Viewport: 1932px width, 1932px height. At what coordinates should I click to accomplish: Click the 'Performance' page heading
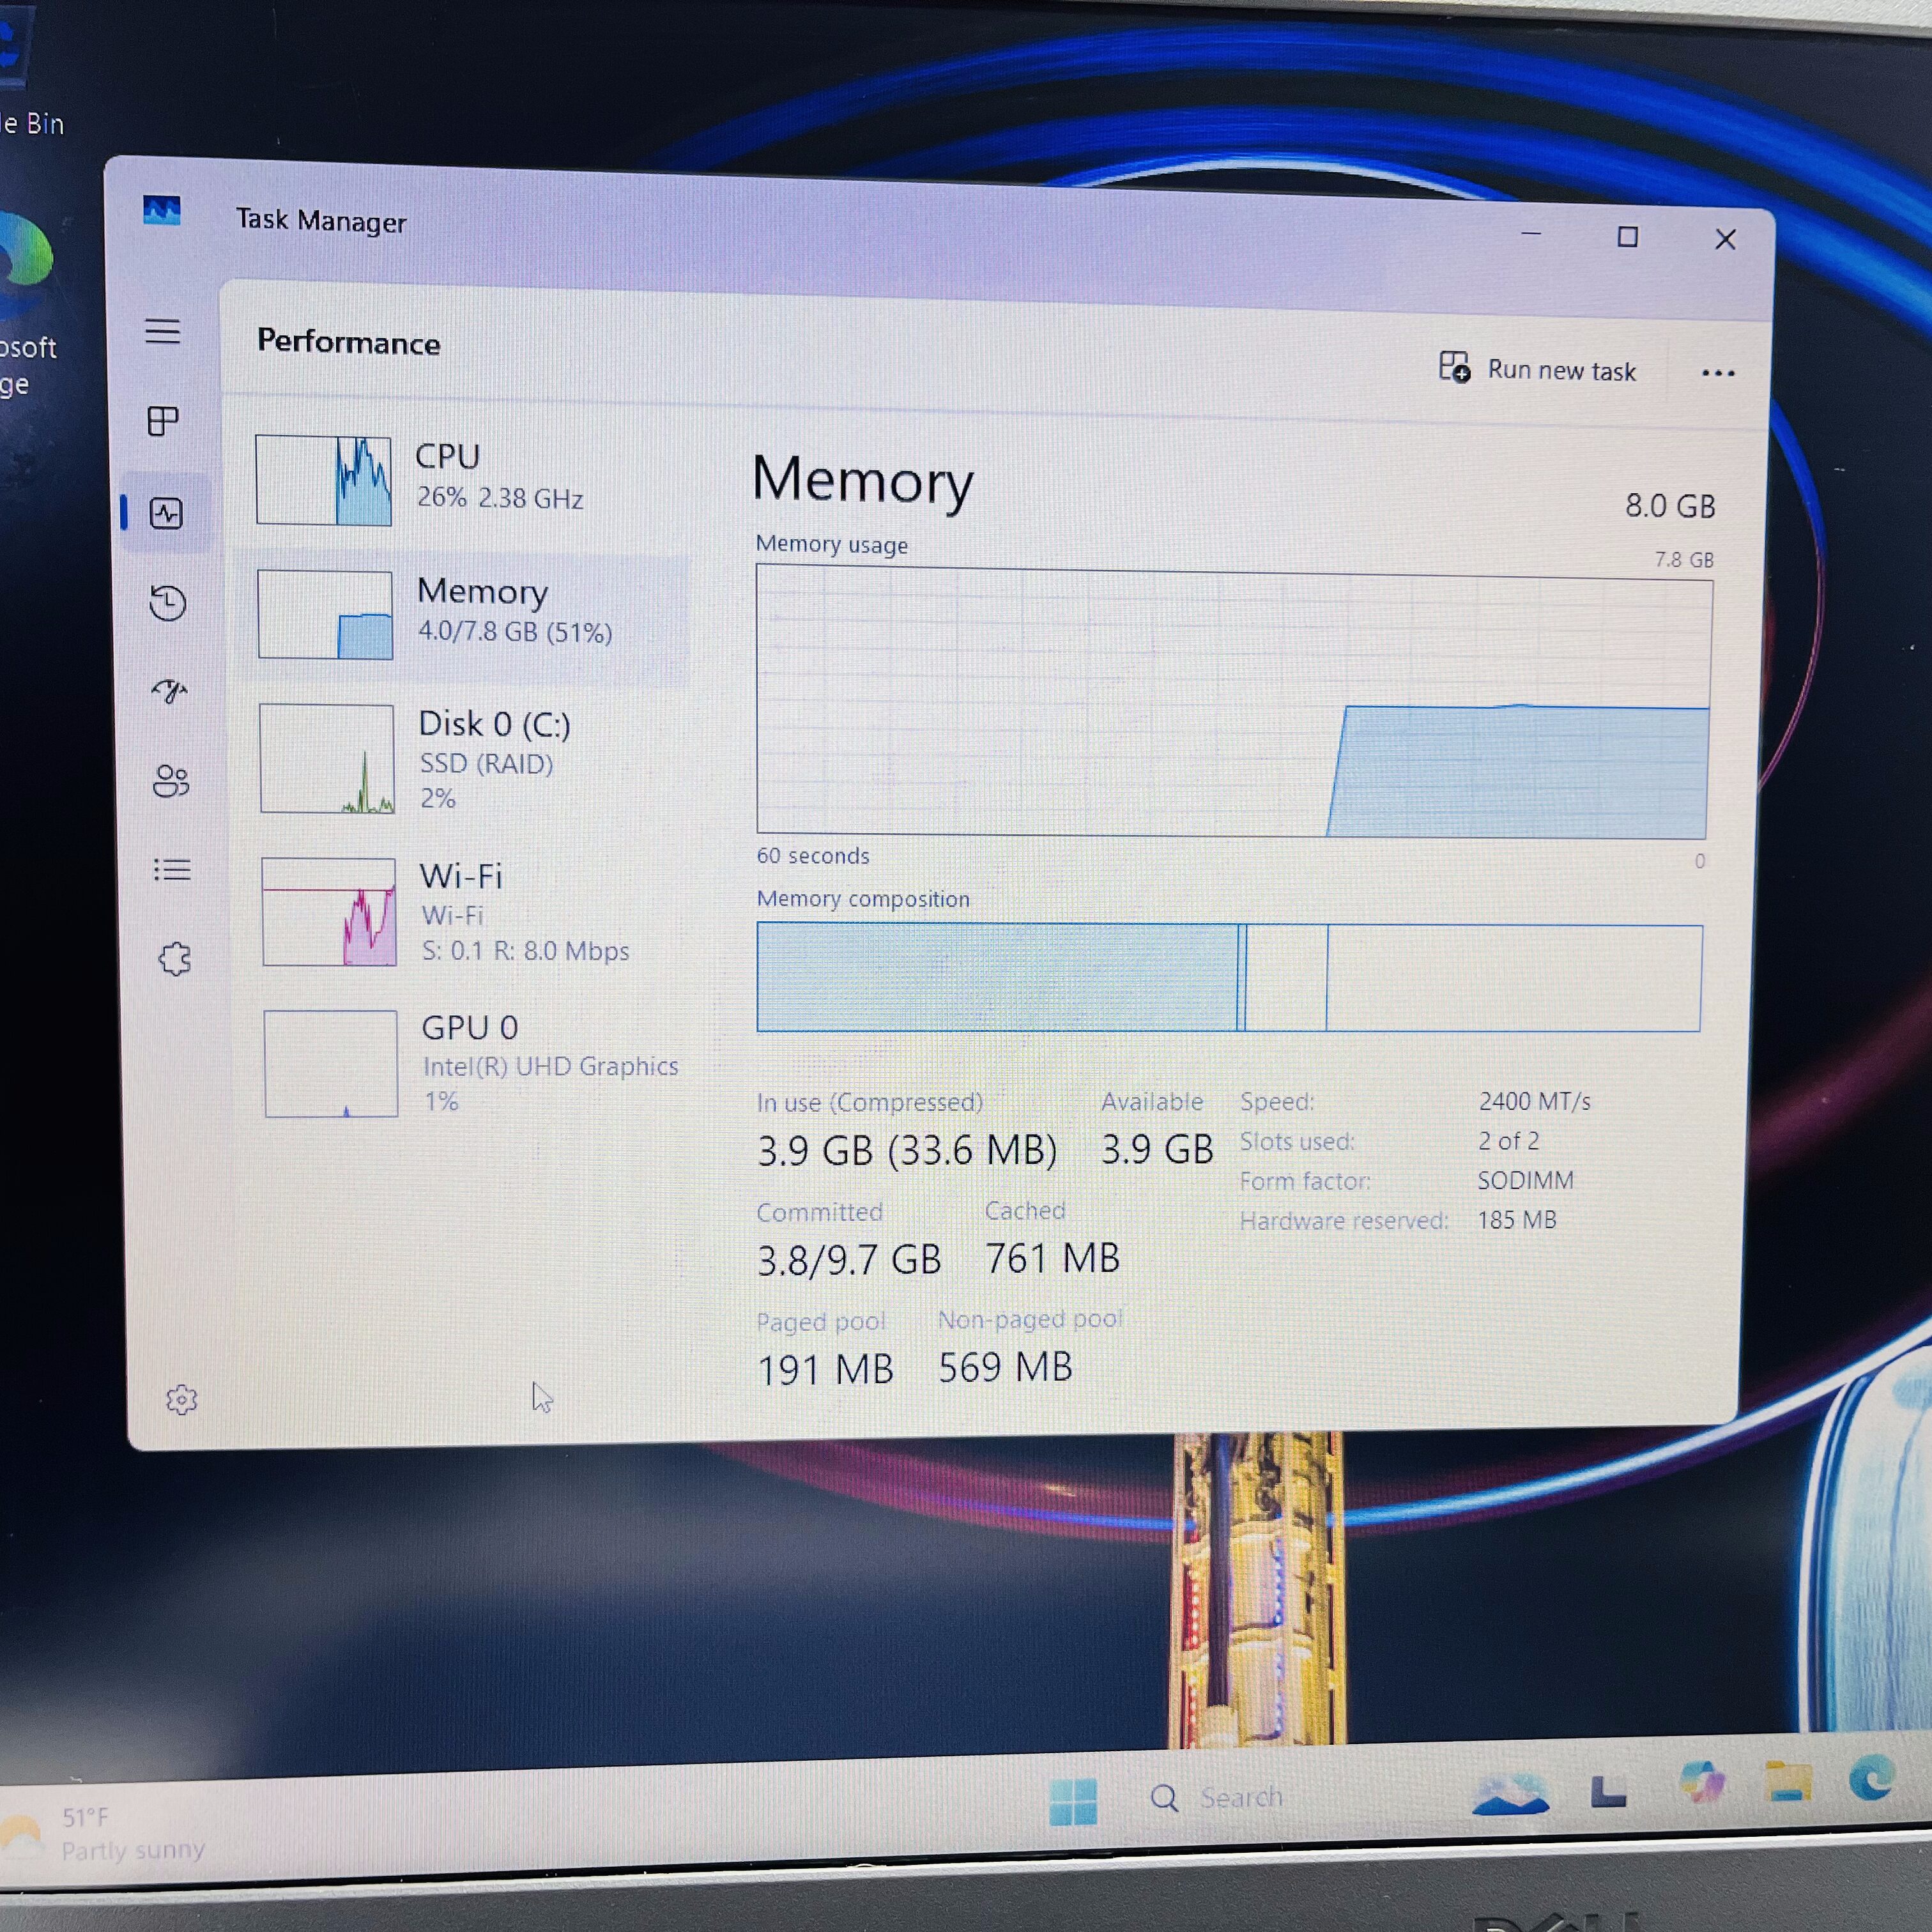[348, 342]
